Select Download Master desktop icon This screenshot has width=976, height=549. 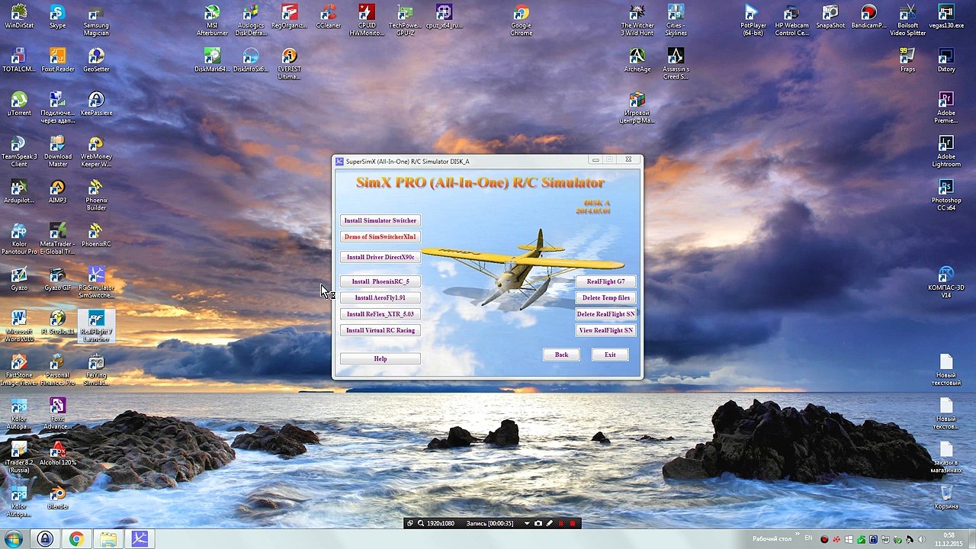[x=57, y=152]
